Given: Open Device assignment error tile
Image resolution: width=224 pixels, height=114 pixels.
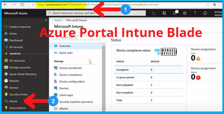Looking at the screenshot, I should tap(205, 54).
